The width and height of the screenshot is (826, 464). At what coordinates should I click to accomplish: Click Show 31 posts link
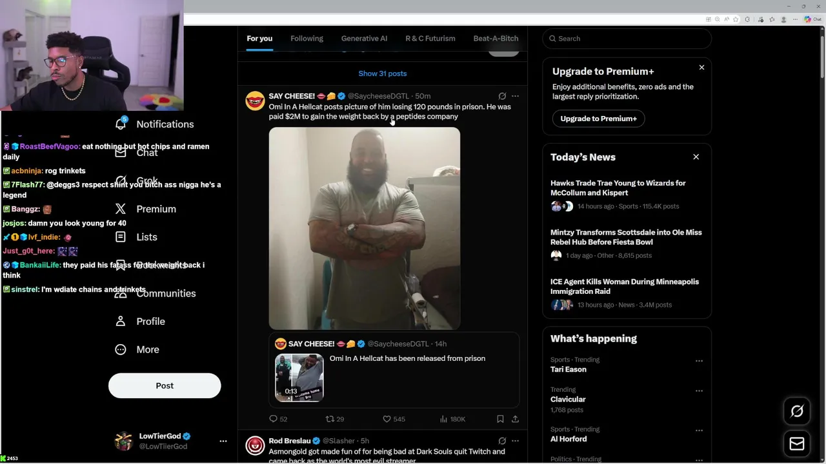pos(382,73)
